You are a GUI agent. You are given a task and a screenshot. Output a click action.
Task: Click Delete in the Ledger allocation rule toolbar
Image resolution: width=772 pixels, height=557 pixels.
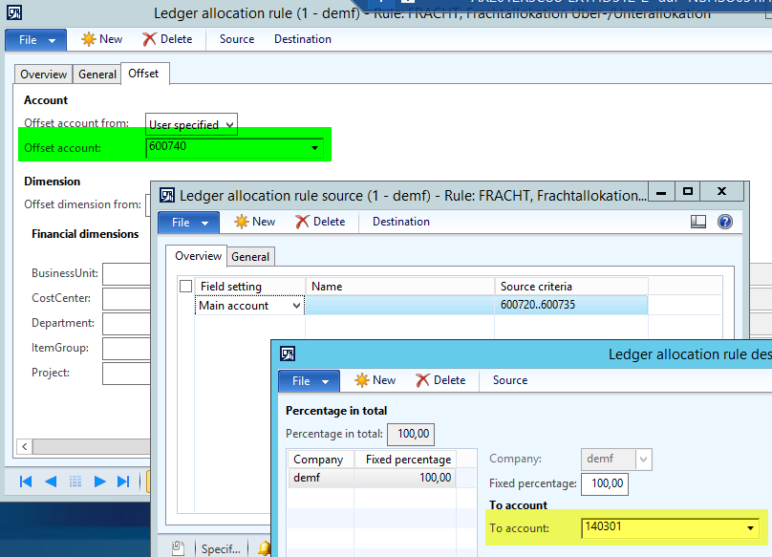point(167,39)
